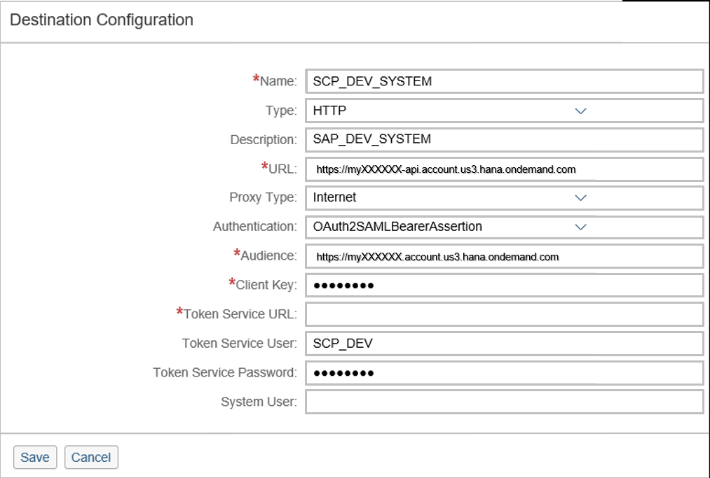
Task: Click the Token Service User label
Action: coord(240,343)
